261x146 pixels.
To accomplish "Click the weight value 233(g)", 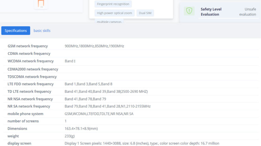I will [70, 136].
